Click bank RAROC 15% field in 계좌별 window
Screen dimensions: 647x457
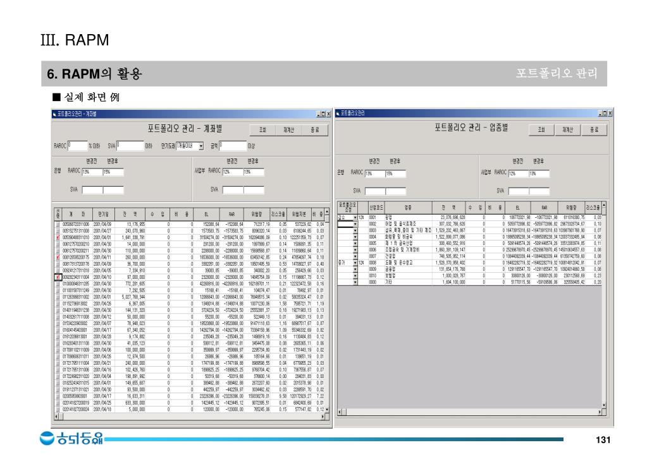pos(113,172)
